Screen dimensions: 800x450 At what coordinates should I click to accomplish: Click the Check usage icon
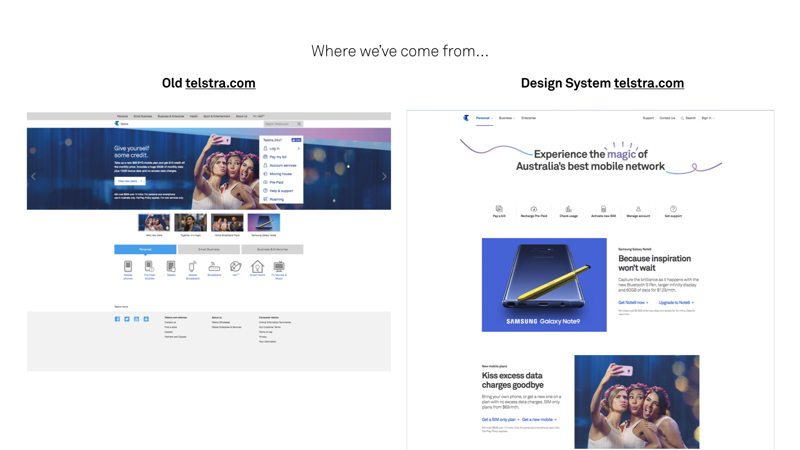[x=568, y=209]
